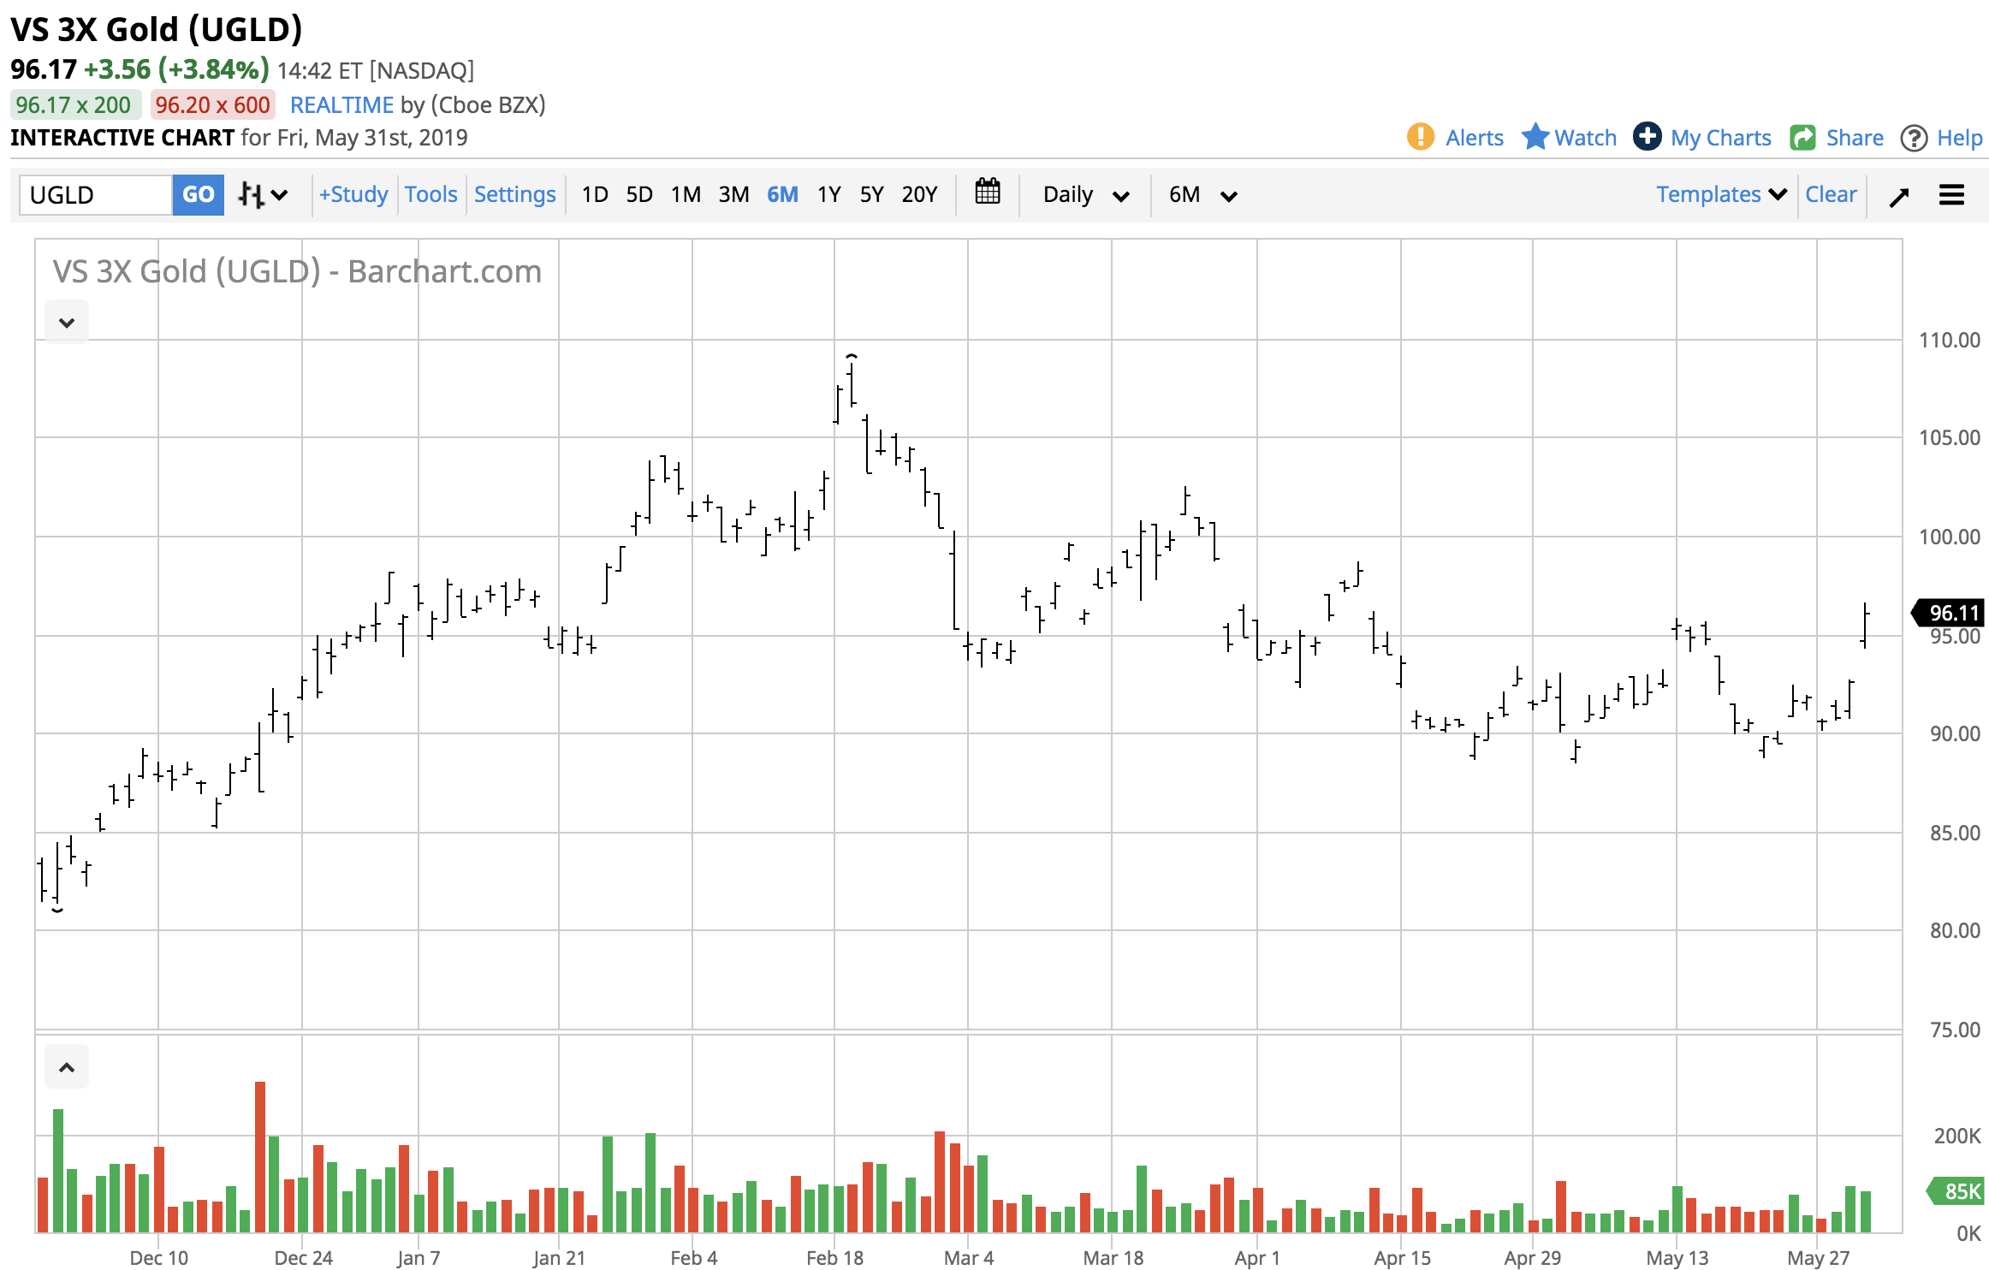Collapse the volume panel
The image size is (1989, 1270).
point(66,1066)
